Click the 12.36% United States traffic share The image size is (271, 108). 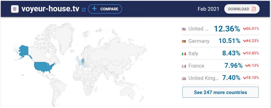227,29
